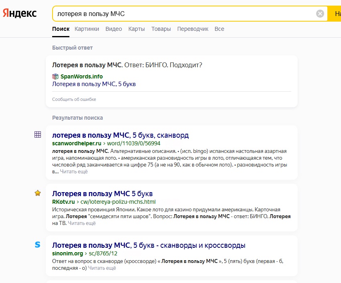Switch to the Видео tab
The width and height of the screenshot is (341, 283).
[114, 29]
